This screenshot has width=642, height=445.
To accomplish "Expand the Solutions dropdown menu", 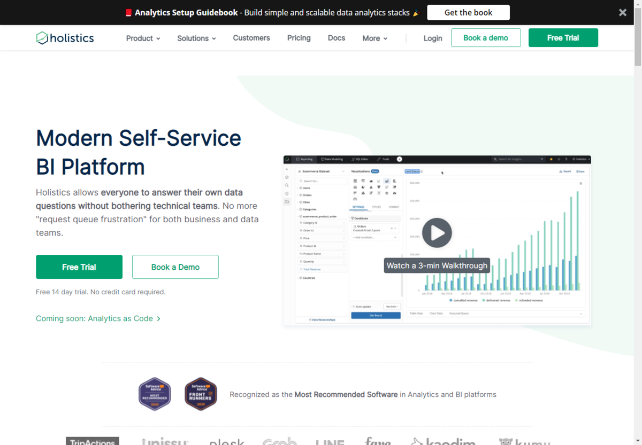I will coord(196,38).
